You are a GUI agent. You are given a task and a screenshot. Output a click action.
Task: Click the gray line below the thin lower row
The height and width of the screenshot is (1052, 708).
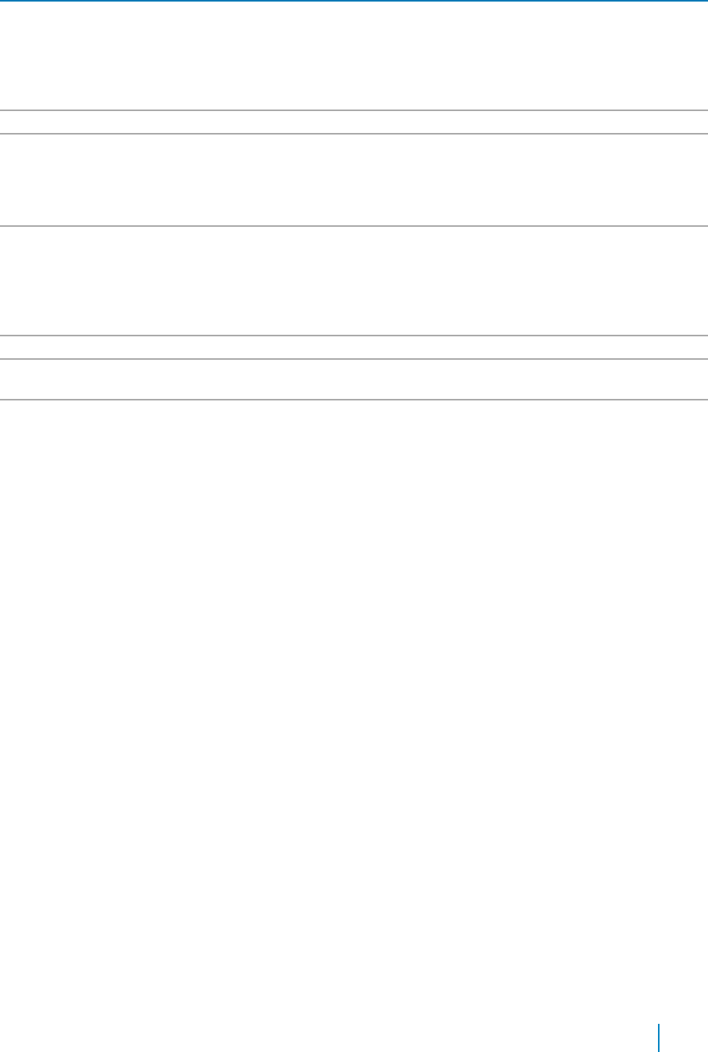(354, 359)
